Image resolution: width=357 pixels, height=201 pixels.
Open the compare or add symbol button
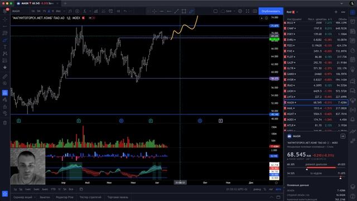point(77,11)
